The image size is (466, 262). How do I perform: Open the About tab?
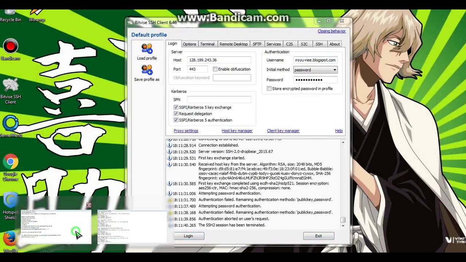(335, 44)
